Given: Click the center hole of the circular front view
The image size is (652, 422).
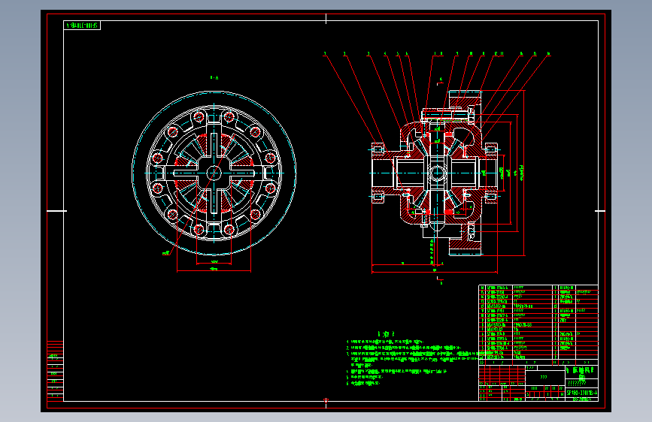Looking at the screenshot, I should click(214, 173).
